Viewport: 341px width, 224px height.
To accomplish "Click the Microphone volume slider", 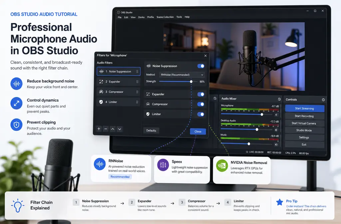I will 246,114.
